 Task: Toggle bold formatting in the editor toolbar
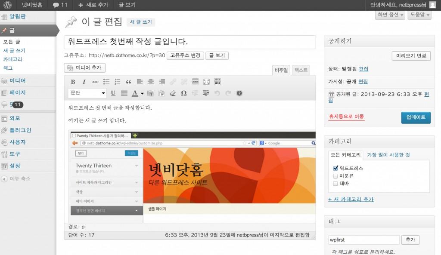(73, 82)
